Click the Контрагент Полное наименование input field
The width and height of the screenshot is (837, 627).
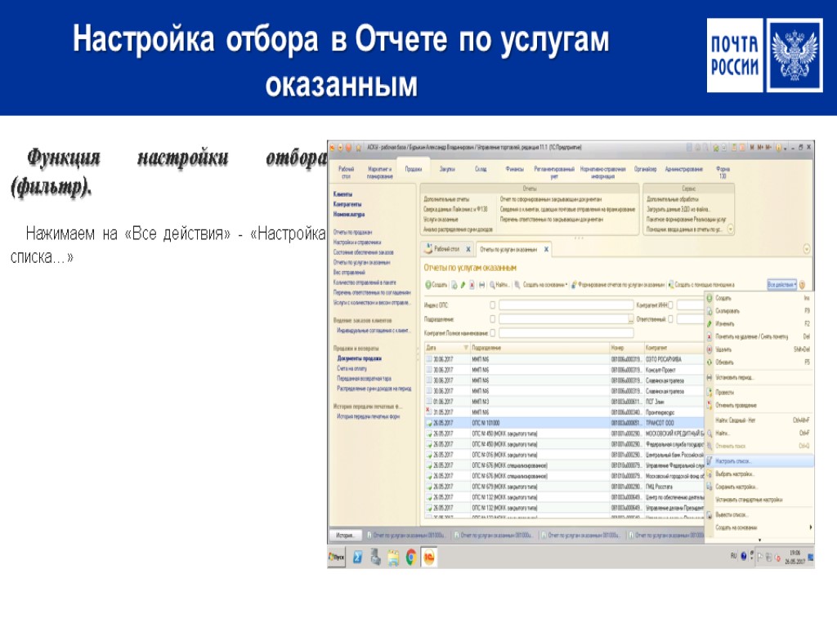tap(566, 333)
